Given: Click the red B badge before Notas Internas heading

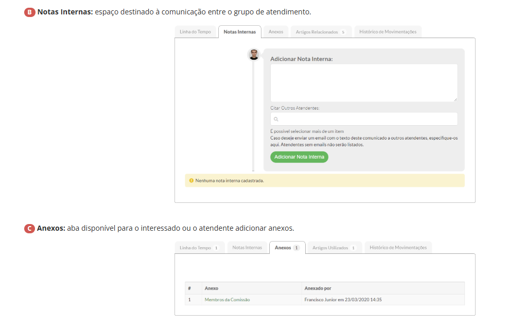Looking at the screenshot, I should coord(29,12).
